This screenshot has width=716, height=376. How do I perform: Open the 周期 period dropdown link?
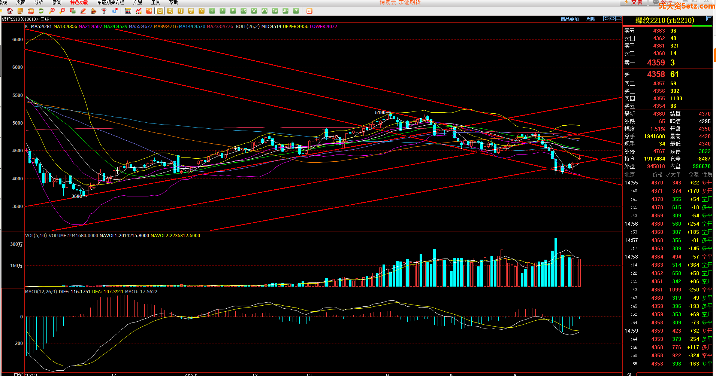(590, 19)
